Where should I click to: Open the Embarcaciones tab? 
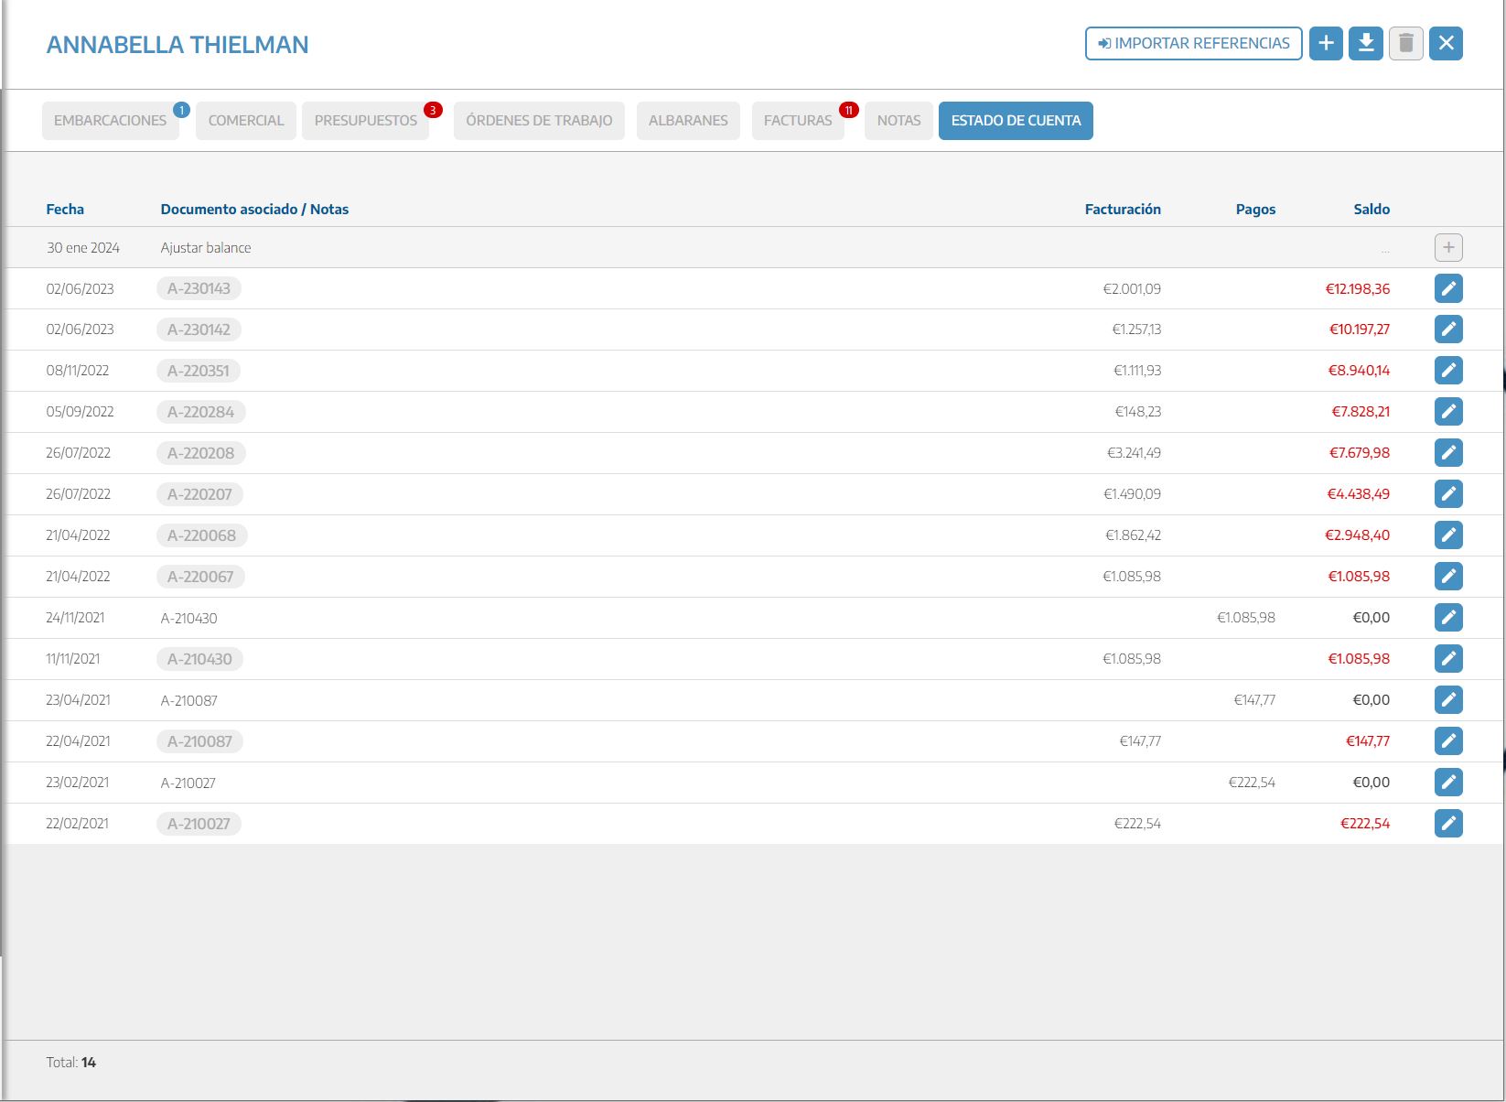pos(110,121)
